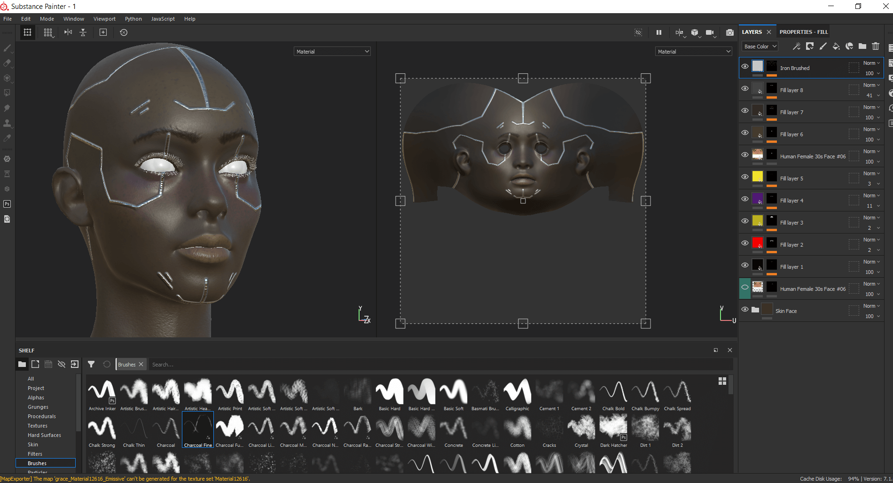The width and height of the screenshot is (893, 483).
Task: Select the Material picker eyedropper tool
Action: (7, 138)
